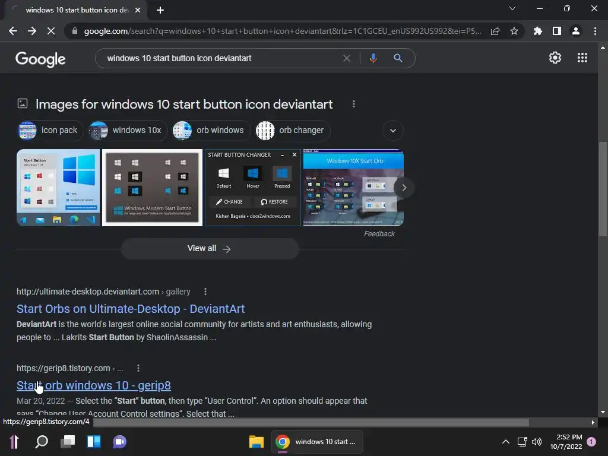
Task: Open taskbar Search
Action: [x=42, y=442]
